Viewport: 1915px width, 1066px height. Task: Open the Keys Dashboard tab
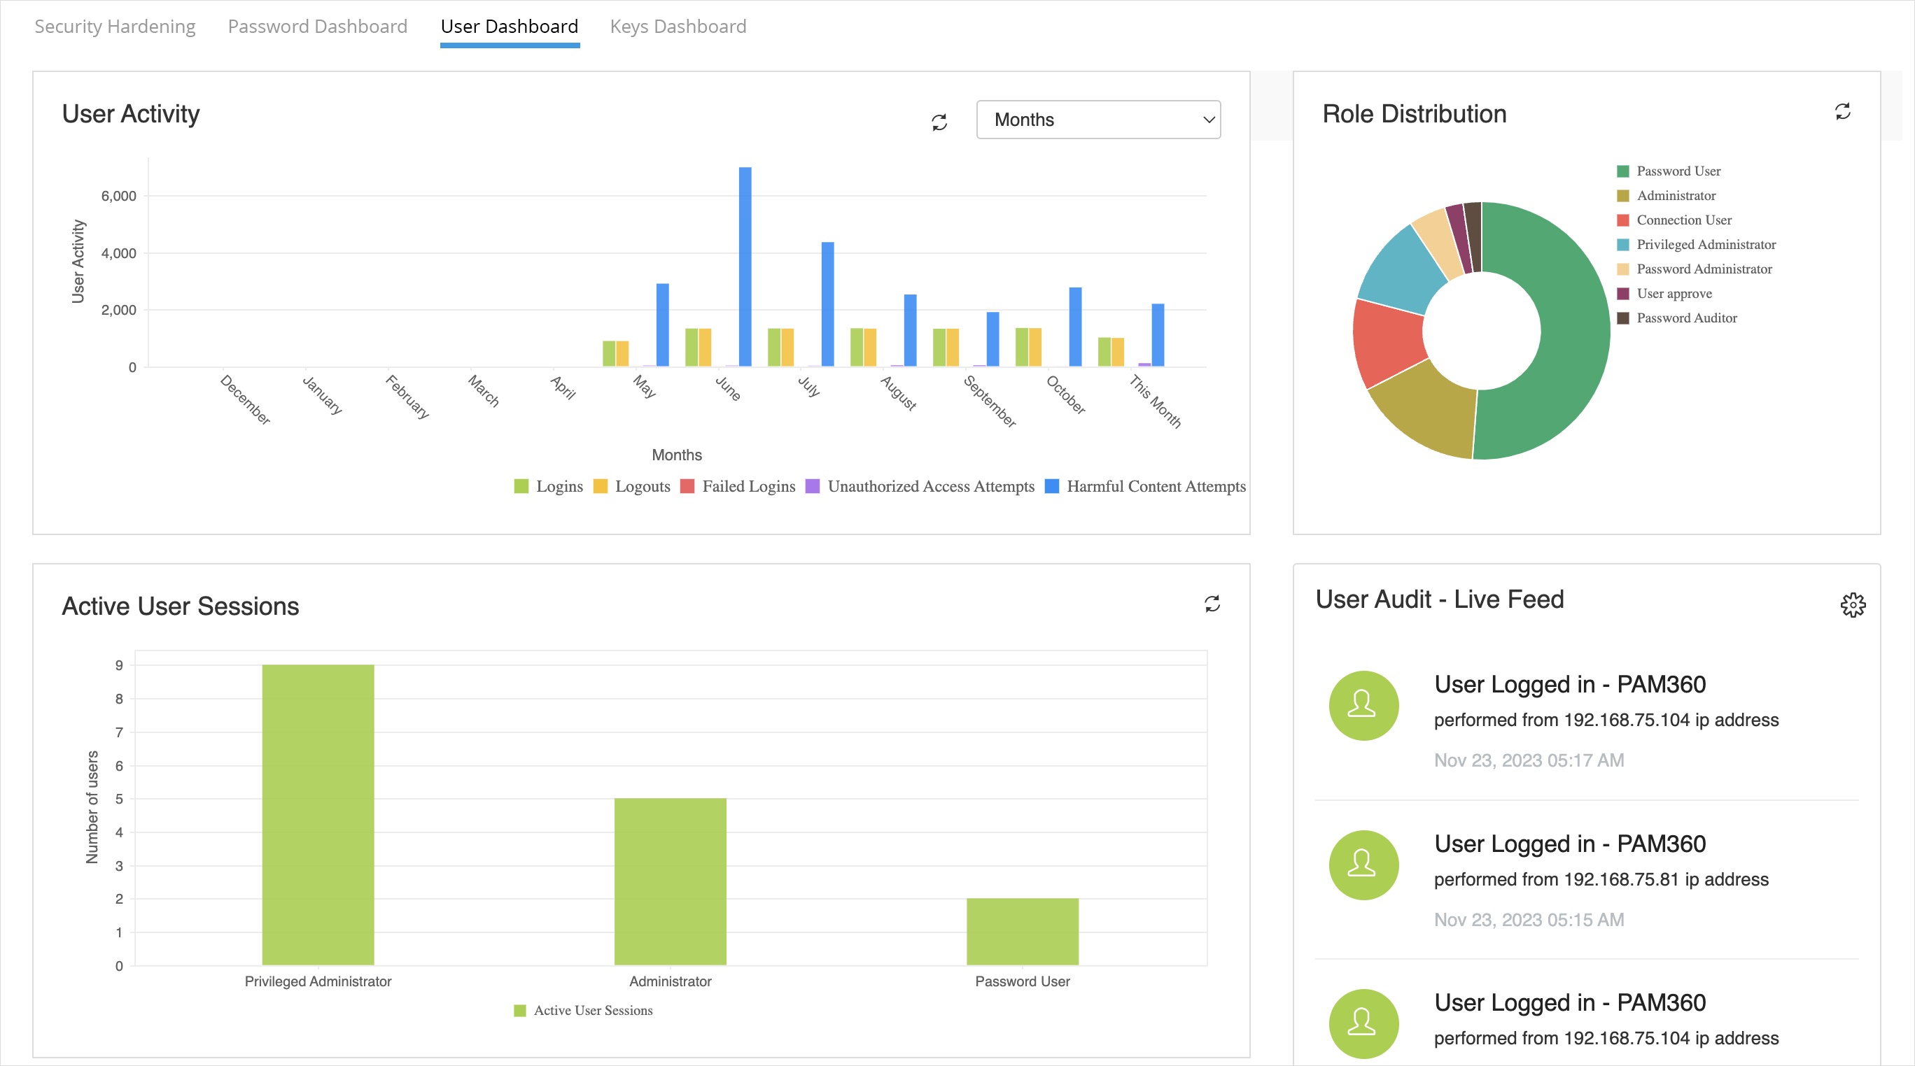678,26
